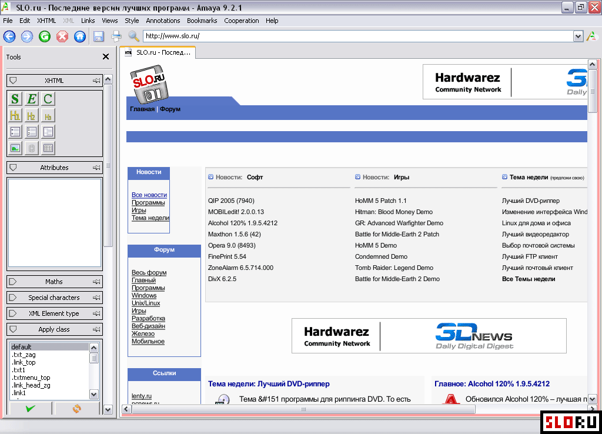Go to the home page icon
Image resolution: width=602 pixels, height=434 pixels.
click(80, 36)
